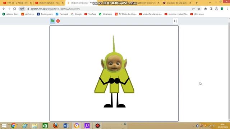Open exercicio violao bookmark
This screenshot has height=129, width=230.
[x=176, y=14]
